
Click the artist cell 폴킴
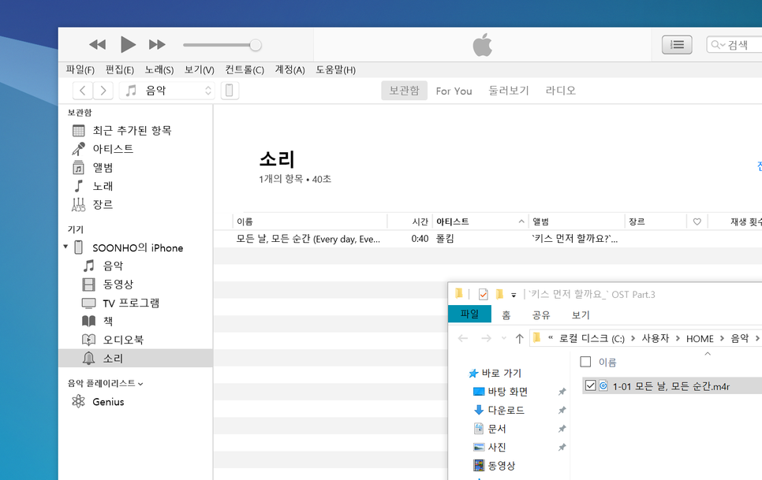click(x=445, y=239)
